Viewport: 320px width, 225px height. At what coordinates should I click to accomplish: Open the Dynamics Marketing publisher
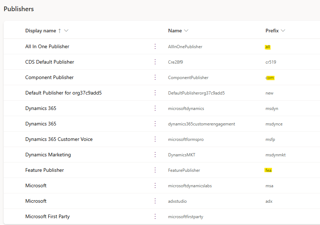pyautogui.click(x=48, y=155)
